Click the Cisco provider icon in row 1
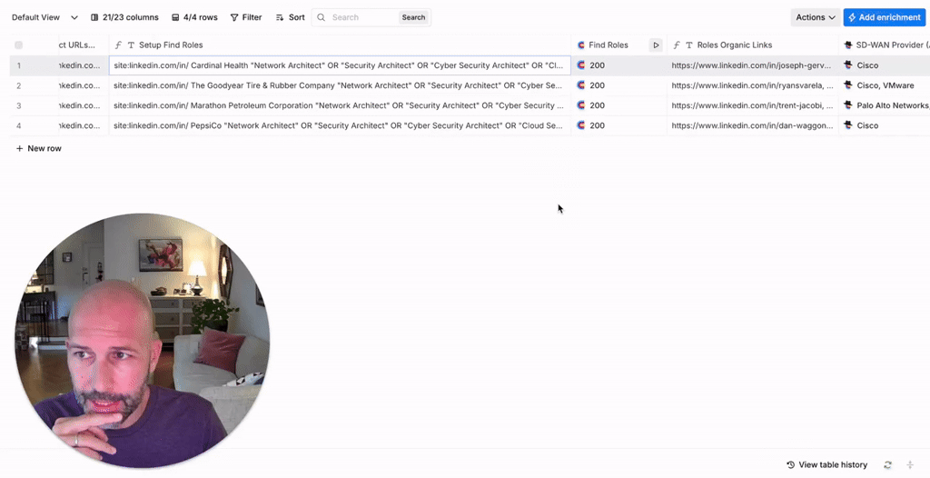This screenshot has width=930, height=478. (x=848, y=65)
